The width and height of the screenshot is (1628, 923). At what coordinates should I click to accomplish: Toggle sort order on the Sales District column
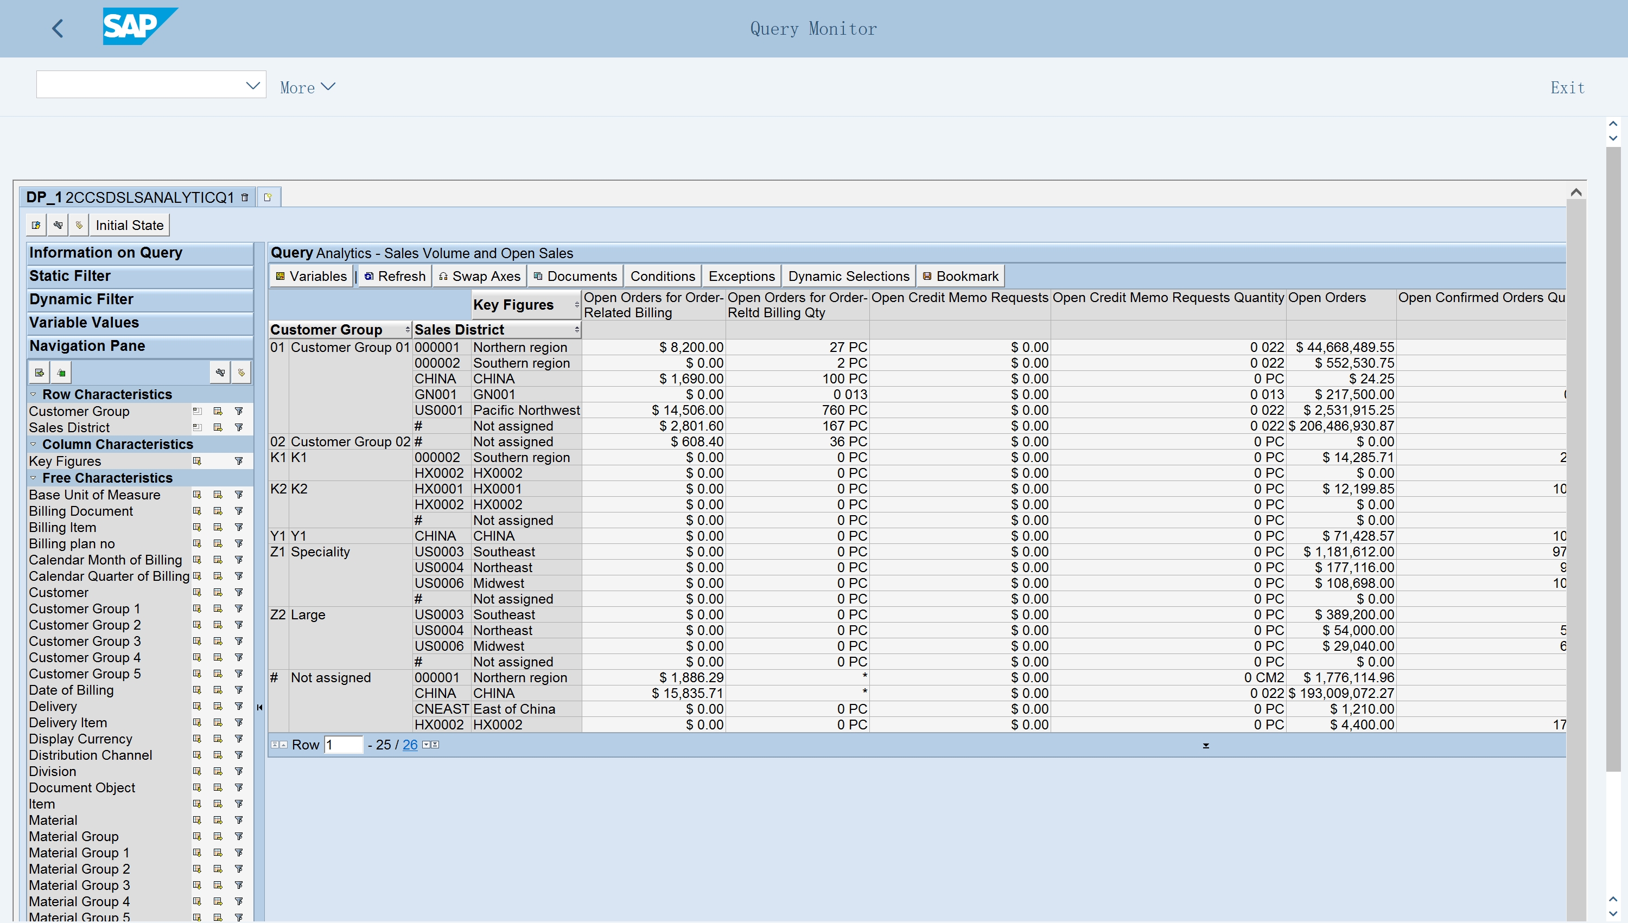[576, 329]
